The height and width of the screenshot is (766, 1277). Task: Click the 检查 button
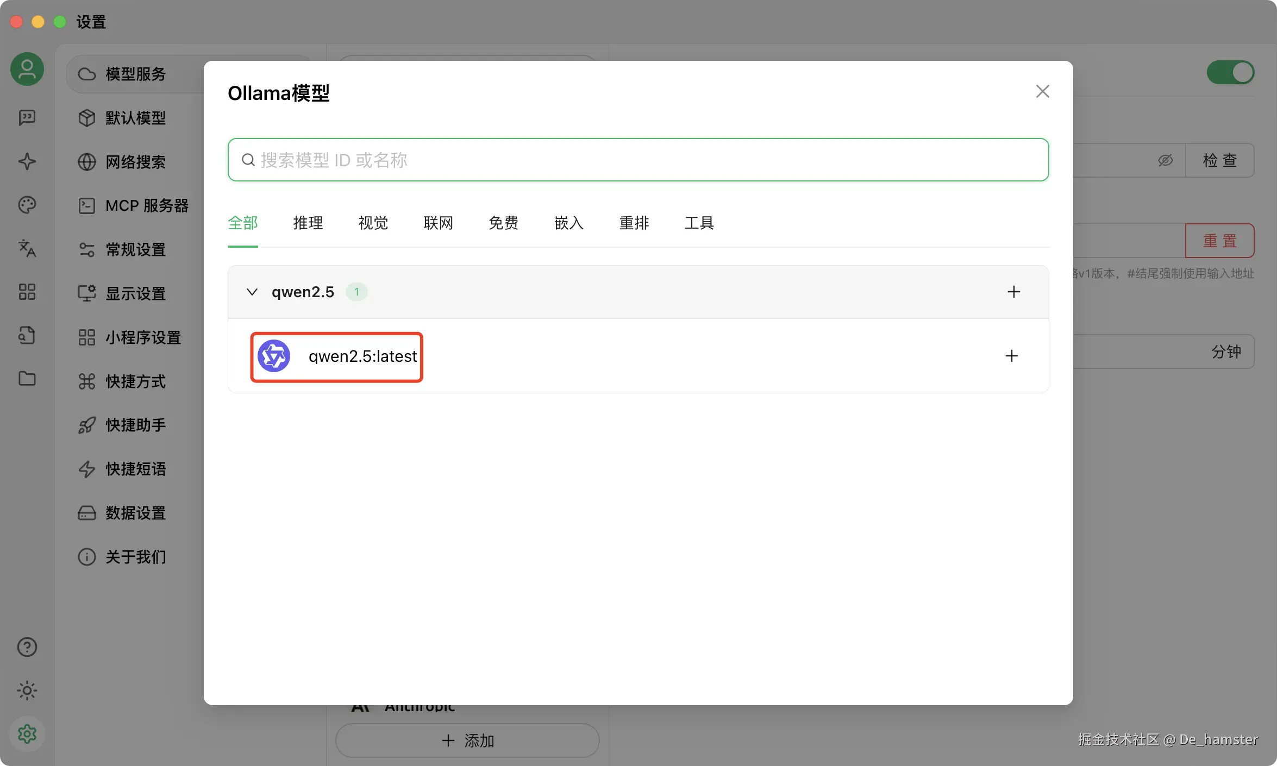[x=1220, y=160]
